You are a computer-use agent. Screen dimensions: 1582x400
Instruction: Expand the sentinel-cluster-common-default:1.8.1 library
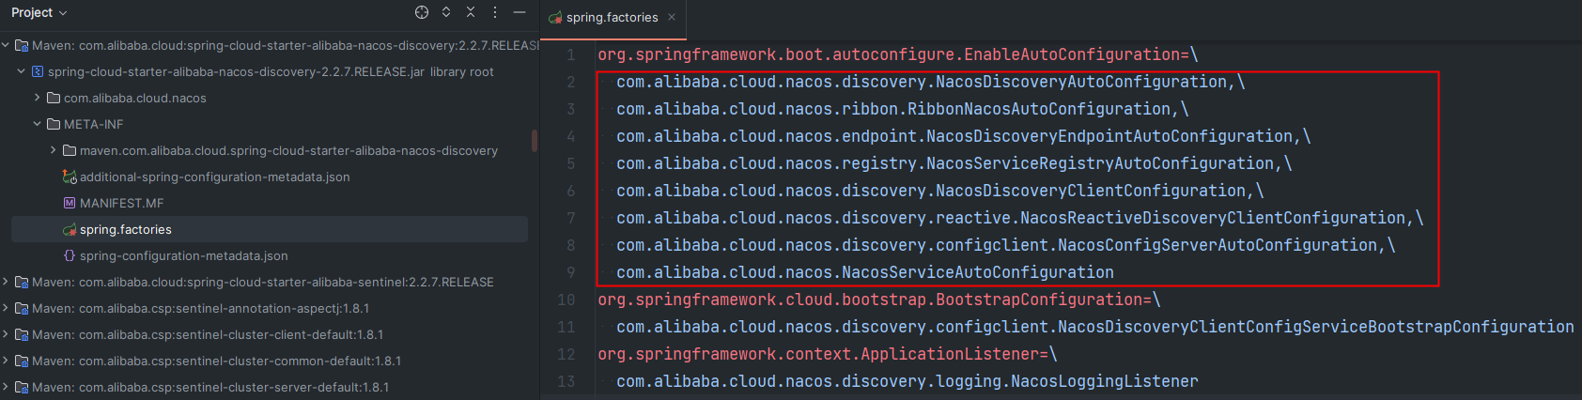(6, 361)
